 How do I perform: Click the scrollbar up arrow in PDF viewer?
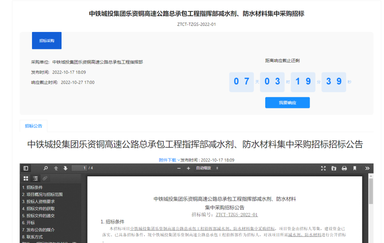pyautogui.click(x=371, y=176)
